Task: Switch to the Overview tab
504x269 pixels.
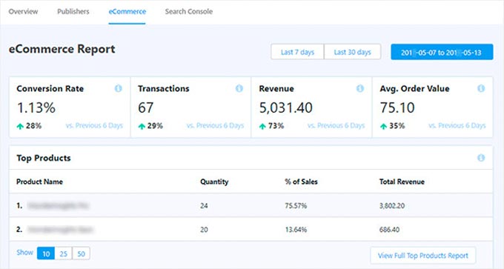Action: 23,12
